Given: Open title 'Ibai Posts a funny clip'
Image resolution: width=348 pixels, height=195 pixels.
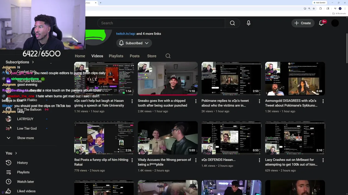Looking at the screenshot, I should 101,162.
